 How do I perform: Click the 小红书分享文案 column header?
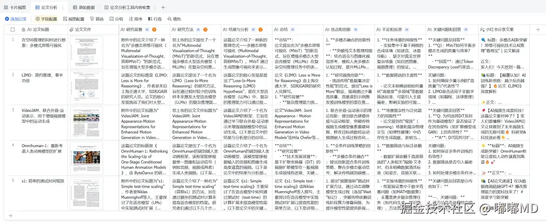point(503,30)
